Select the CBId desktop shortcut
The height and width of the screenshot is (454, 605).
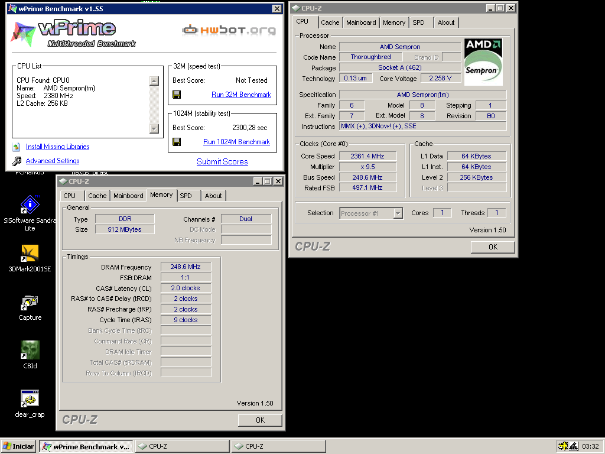[30, 355]
